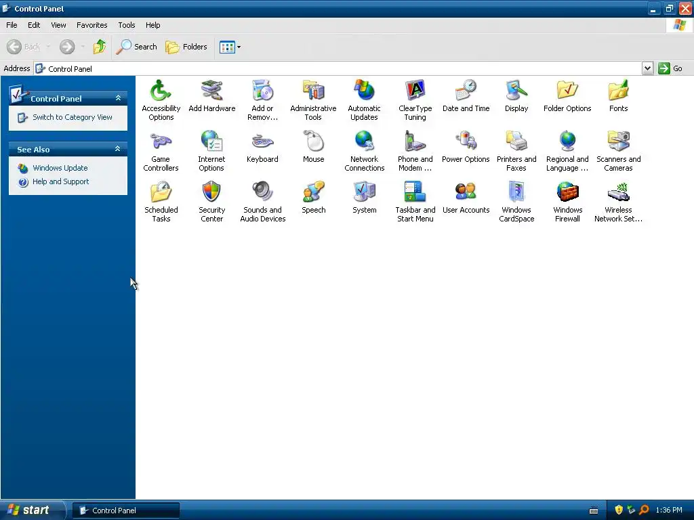Click the security shield tray icon
The height and width of the screenshot is (520, 694).
click(619, 511)
